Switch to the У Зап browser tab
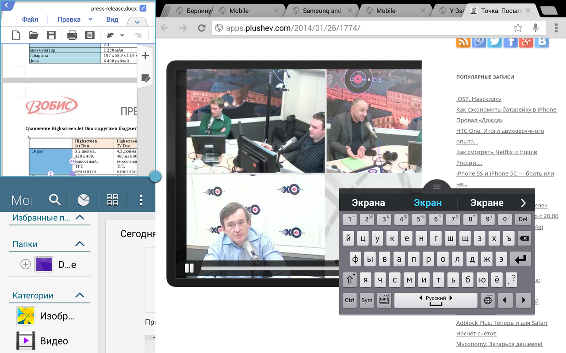566x353 pixels. coord(451,11)
